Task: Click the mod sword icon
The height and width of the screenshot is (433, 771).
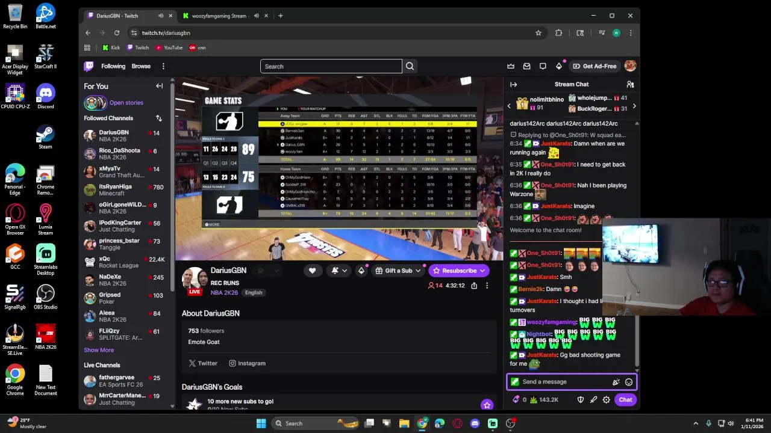Action: click(x=593, y=400)
